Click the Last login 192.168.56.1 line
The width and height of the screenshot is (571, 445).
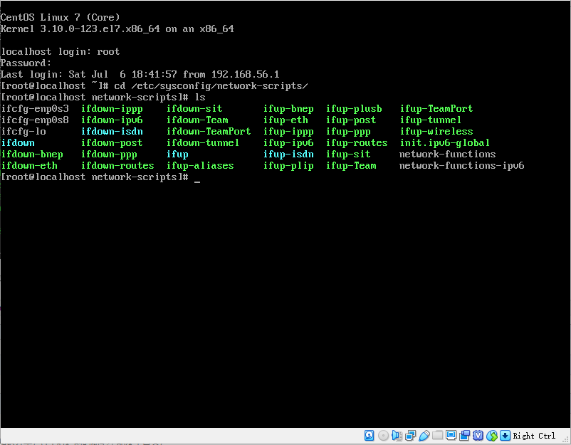coord(140,75)
